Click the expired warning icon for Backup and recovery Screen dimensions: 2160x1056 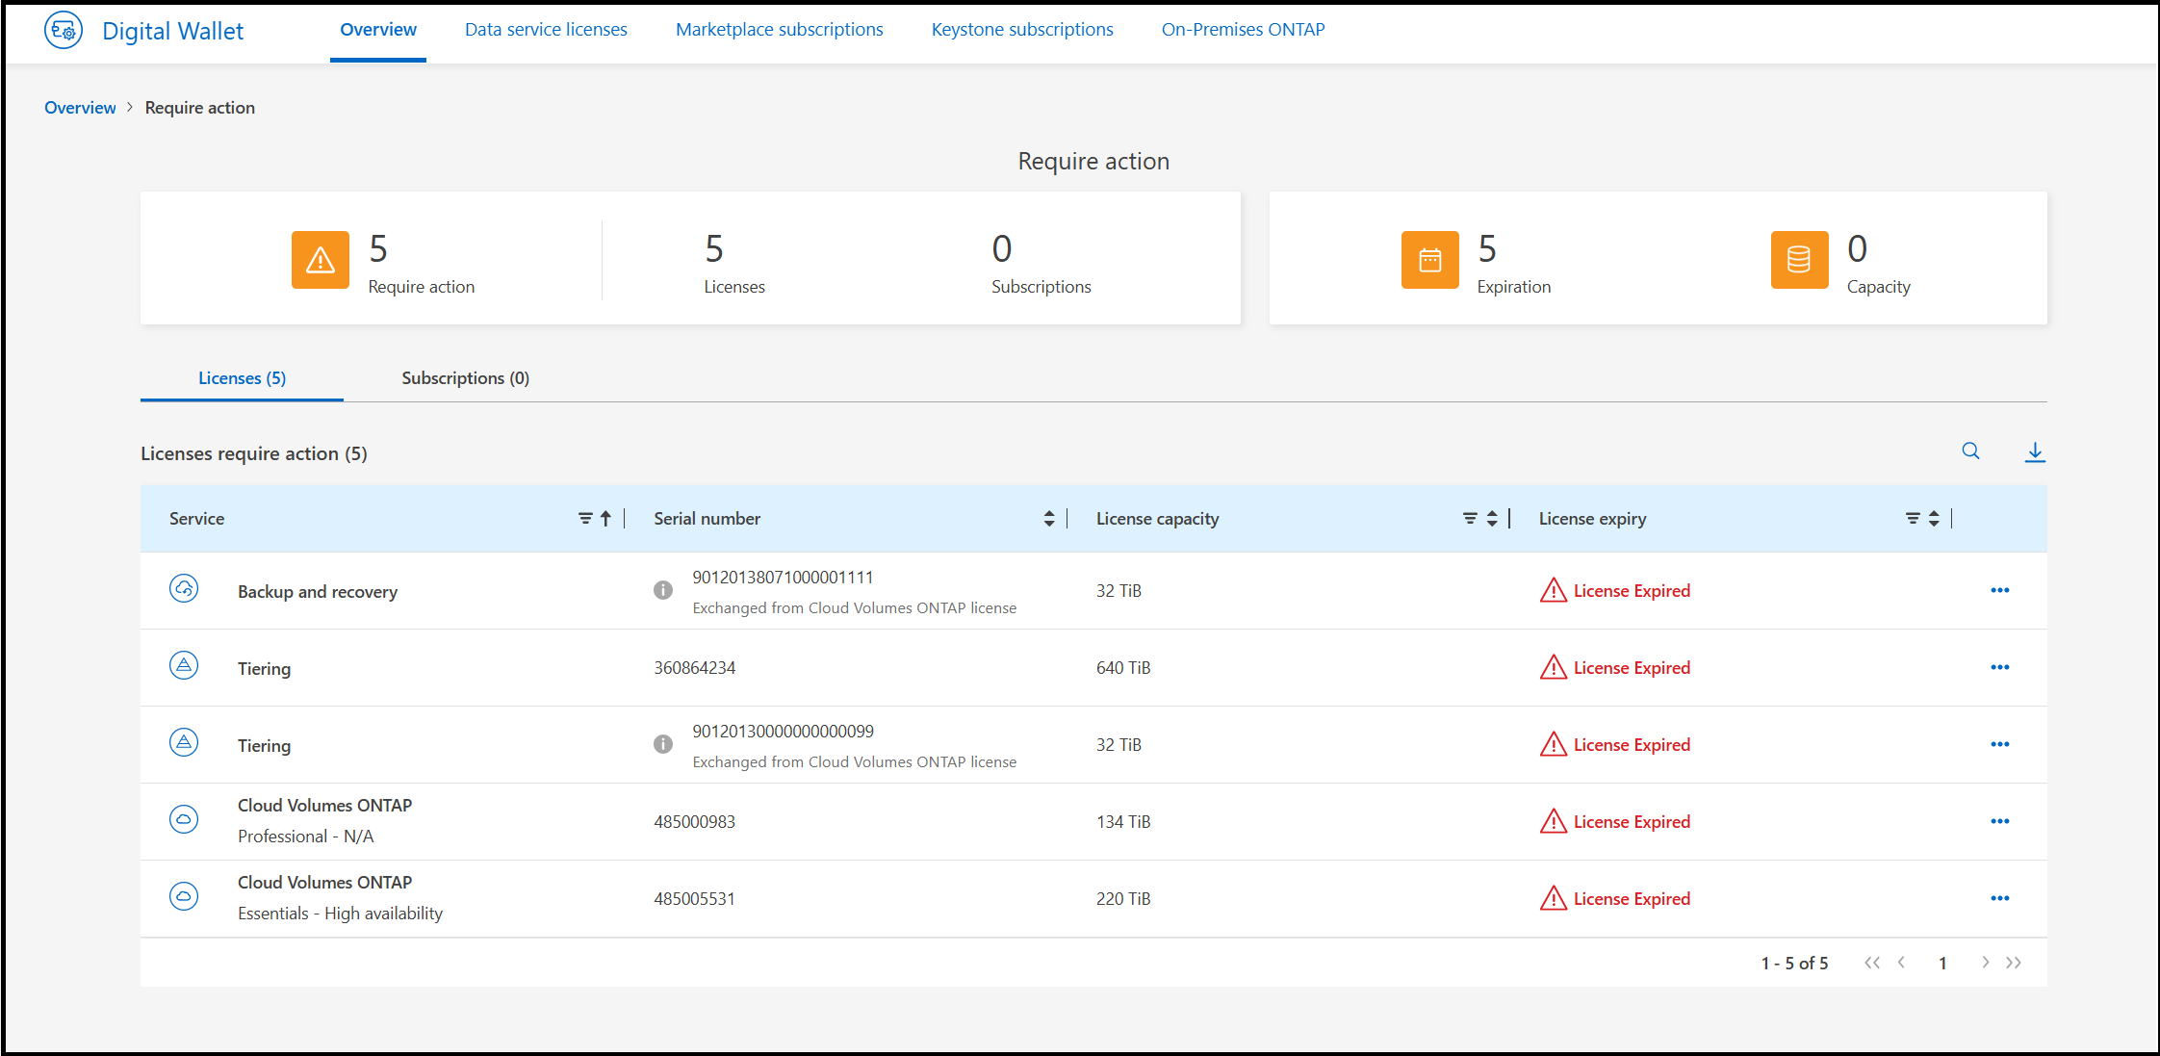1554,590
